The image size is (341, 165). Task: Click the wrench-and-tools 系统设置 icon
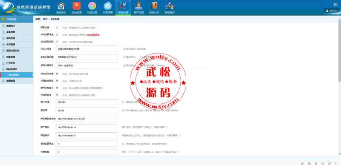point(123,8)
